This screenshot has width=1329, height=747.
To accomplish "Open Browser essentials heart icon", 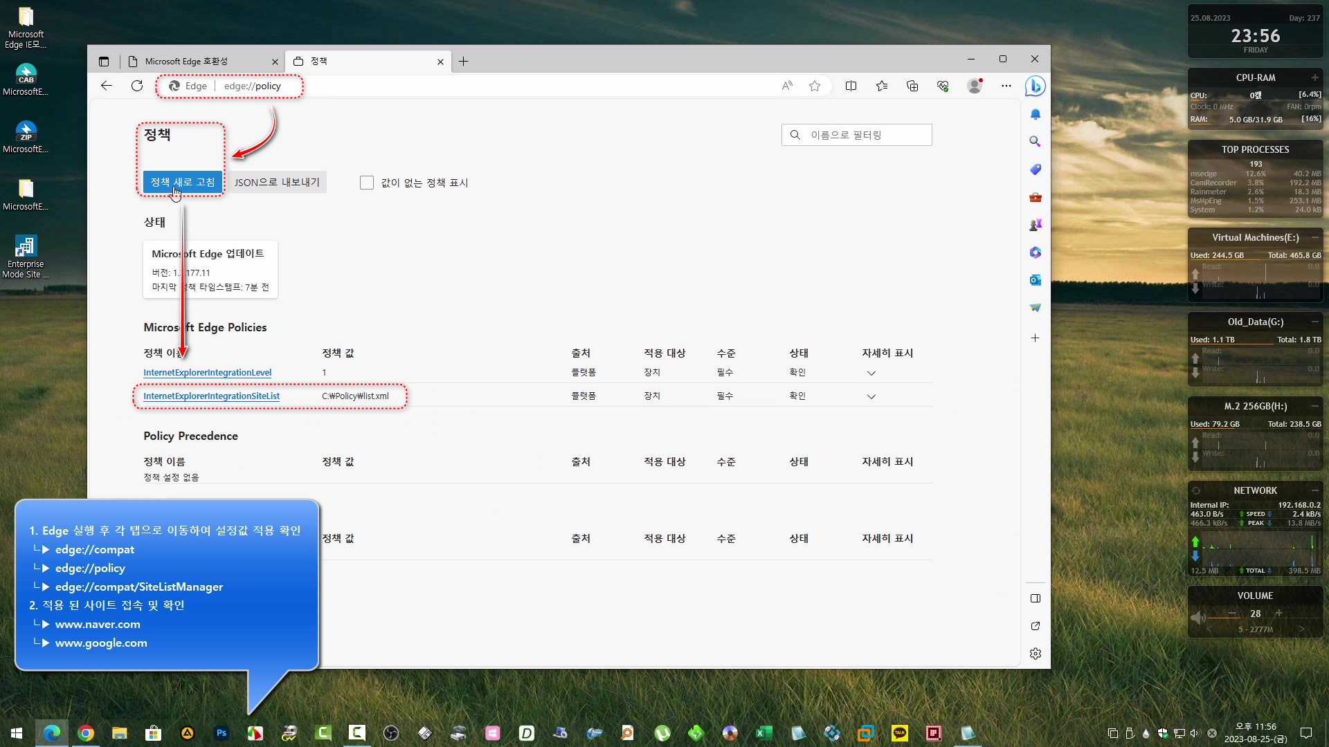I will pos(943,86).
